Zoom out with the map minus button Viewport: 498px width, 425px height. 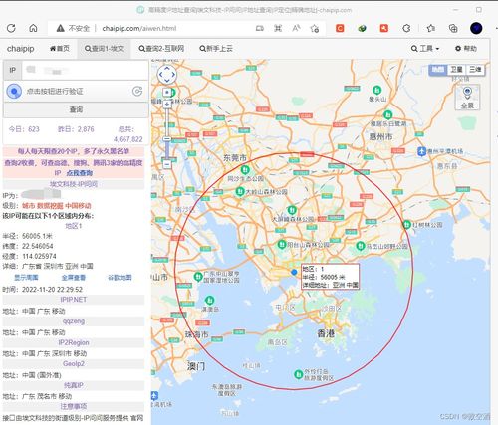(x=167, y=164)
